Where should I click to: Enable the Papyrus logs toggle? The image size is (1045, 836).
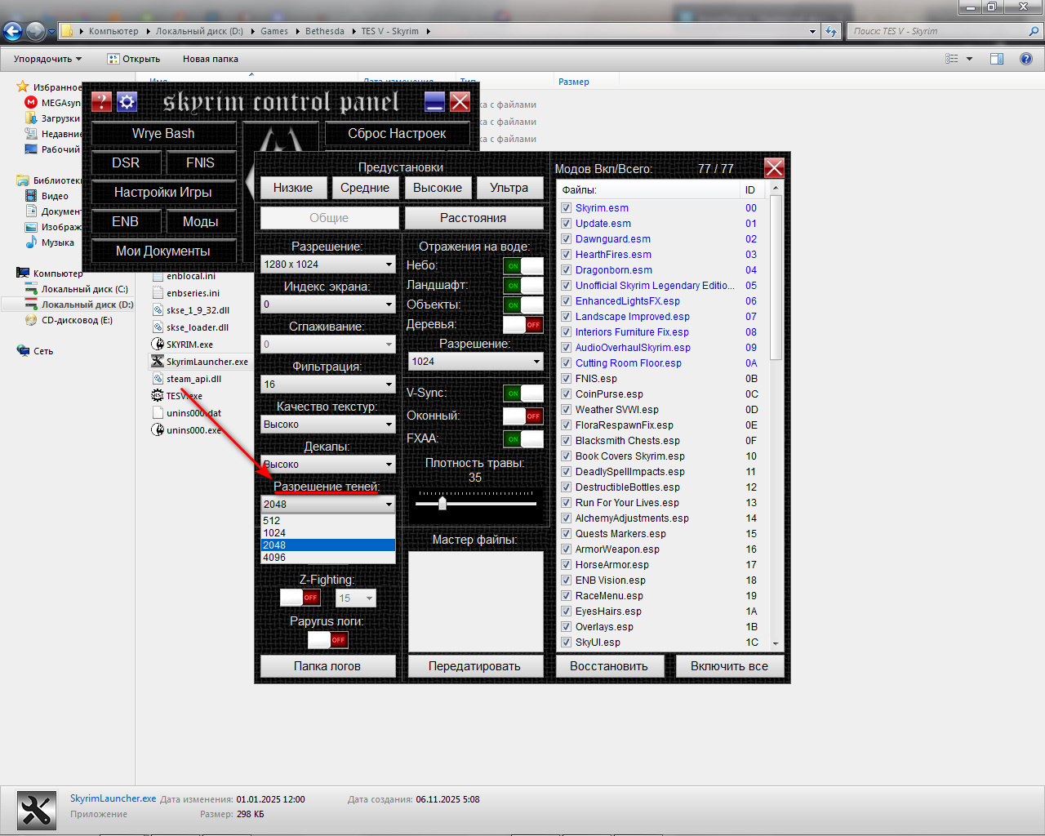coord(328,640)
